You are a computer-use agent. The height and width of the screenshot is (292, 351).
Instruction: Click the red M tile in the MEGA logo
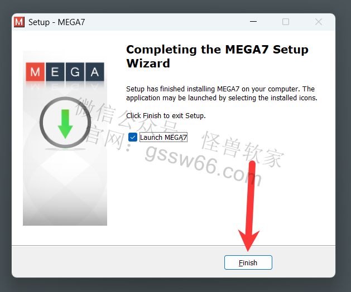coord(35,72)
